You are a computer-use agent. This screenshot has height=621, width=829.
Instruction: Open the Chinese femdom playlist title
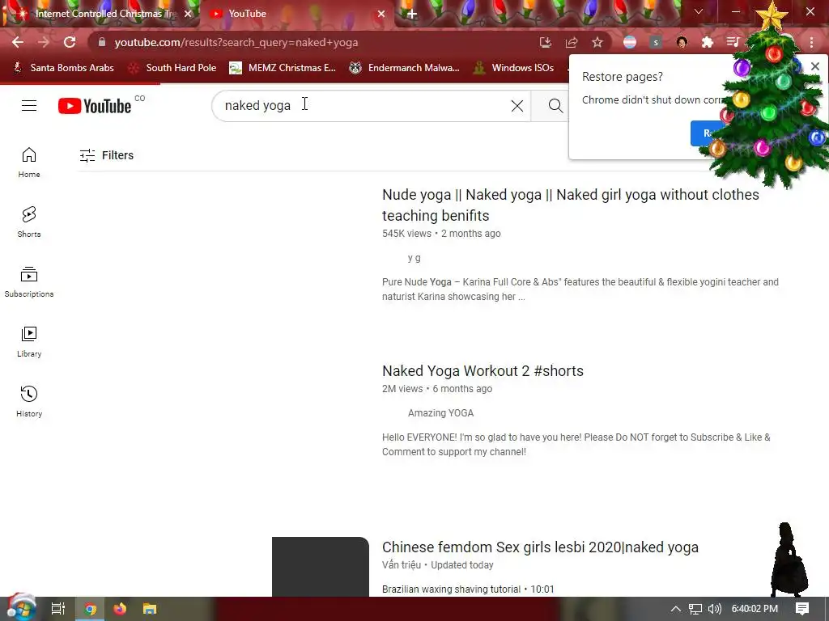[540, 547]
